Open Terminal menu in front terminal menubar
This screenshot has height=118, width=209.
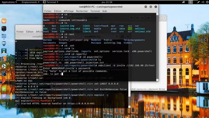[95, 11]
